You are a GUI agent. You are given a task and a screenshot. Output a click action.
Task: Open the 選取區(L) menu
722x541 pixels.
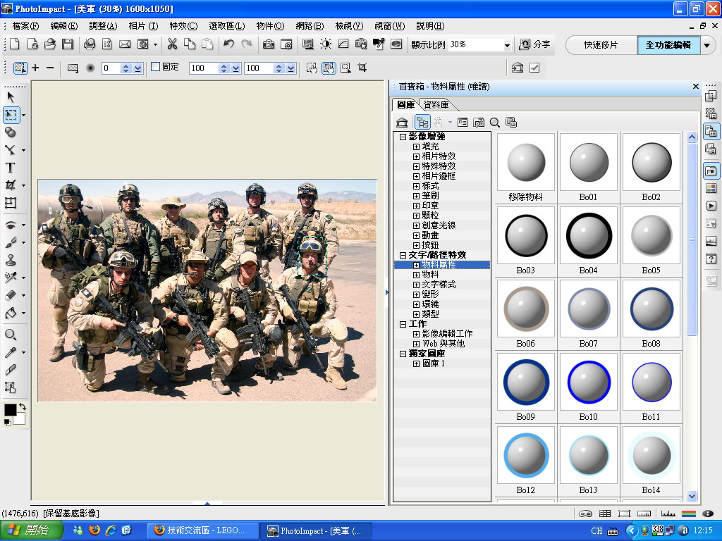point(226,26)
